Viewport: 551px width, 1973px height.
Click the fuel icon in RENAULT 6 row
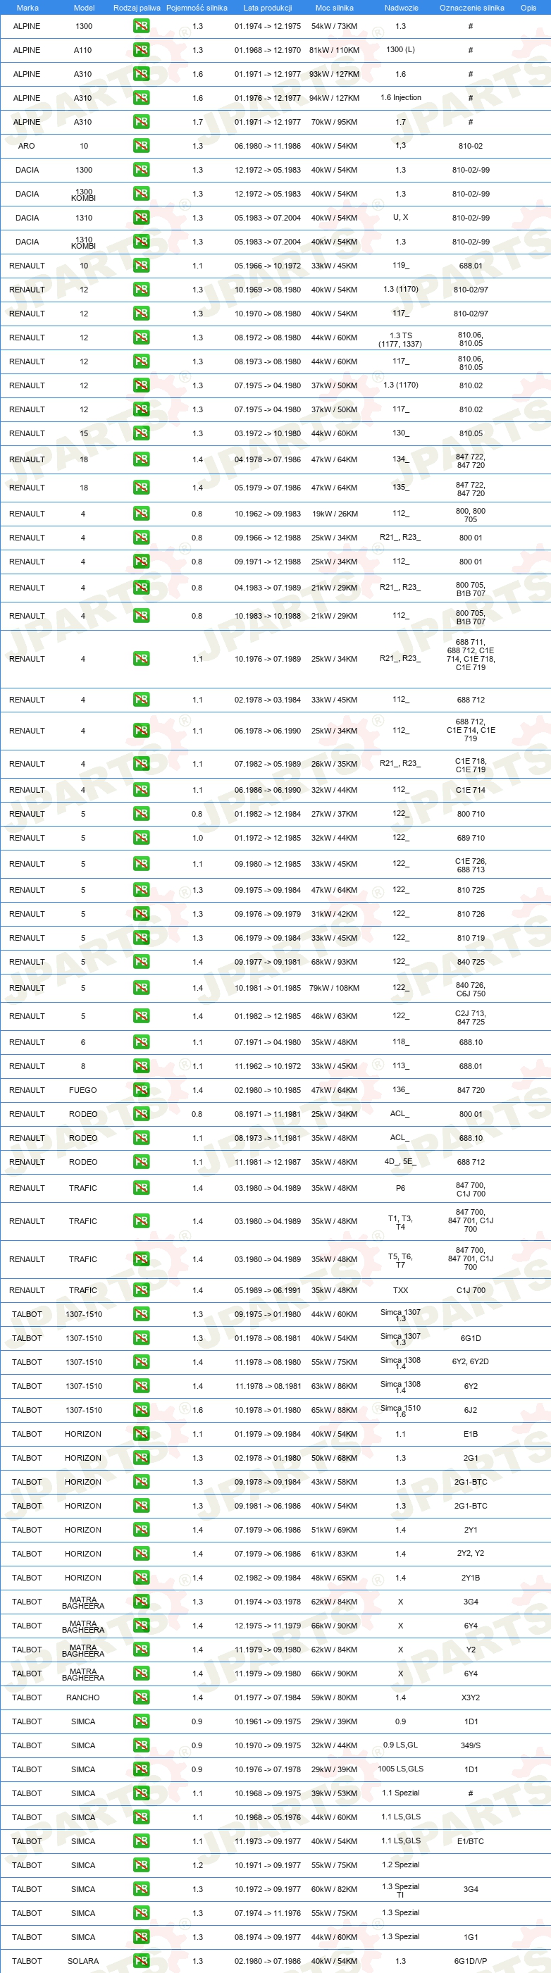(141, 1042)
